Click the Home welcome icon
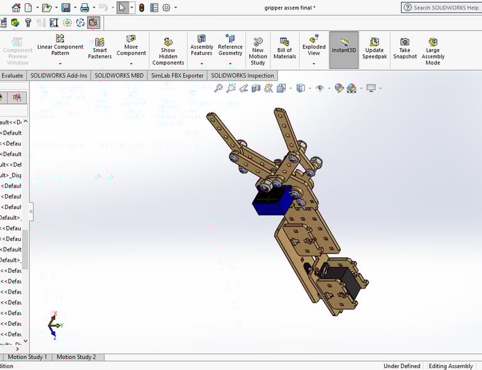 tap(16, 8)
